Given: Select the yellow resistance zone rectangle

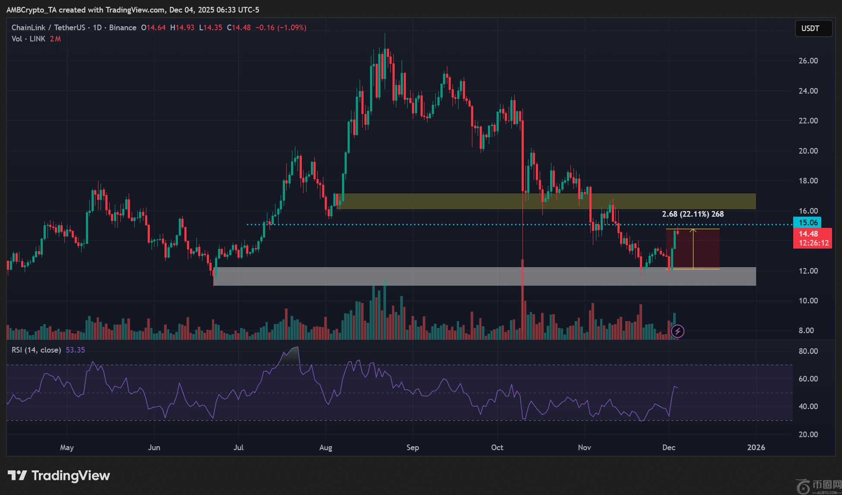Looking at the screenshot, I should pos(432,202).
